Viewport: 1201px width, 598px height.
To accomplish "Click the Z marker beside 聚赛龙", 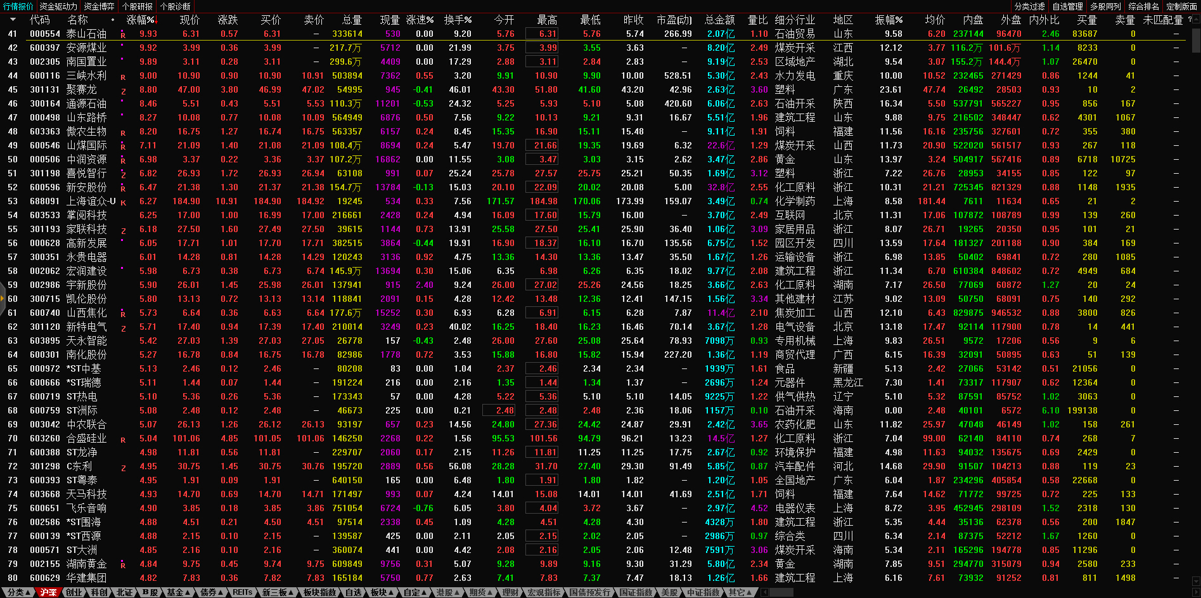I will pyautogui.click(x=123, y=91).
